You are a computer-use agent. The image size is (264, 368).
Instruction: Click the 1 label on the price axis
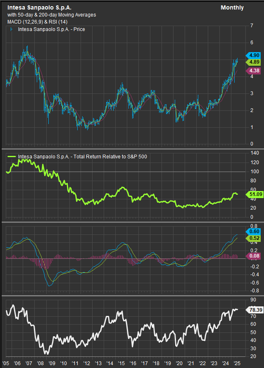[252, 127]
